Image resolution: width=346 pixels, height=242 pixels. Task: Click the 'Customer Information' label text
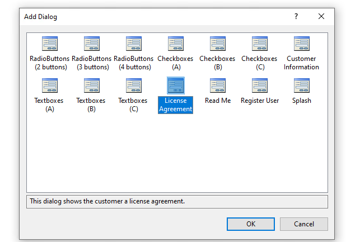(x=301, y=63)
